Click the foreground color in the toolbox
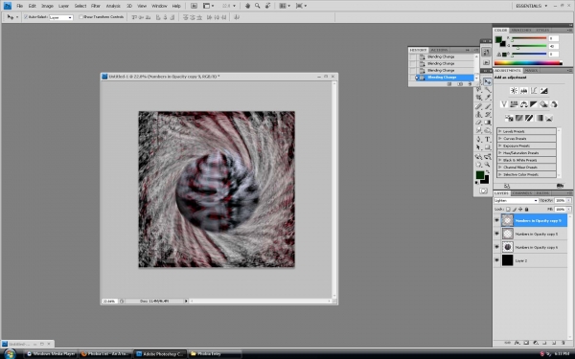 [480, 175]
